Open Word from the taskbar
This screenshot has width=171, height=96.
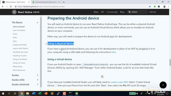pos(34,94)
